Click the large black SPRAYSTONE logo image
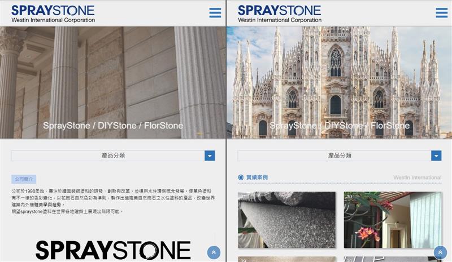This screenshot has width=452, height=262. click(113, 250)
